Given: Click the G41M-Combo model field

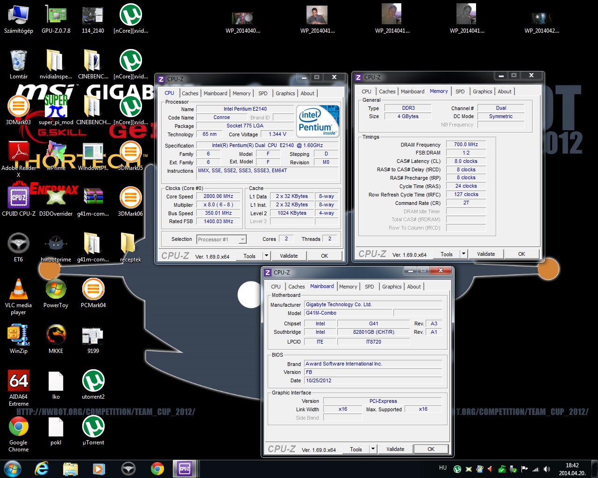Looking at the screenshot, I should (348, 313).
